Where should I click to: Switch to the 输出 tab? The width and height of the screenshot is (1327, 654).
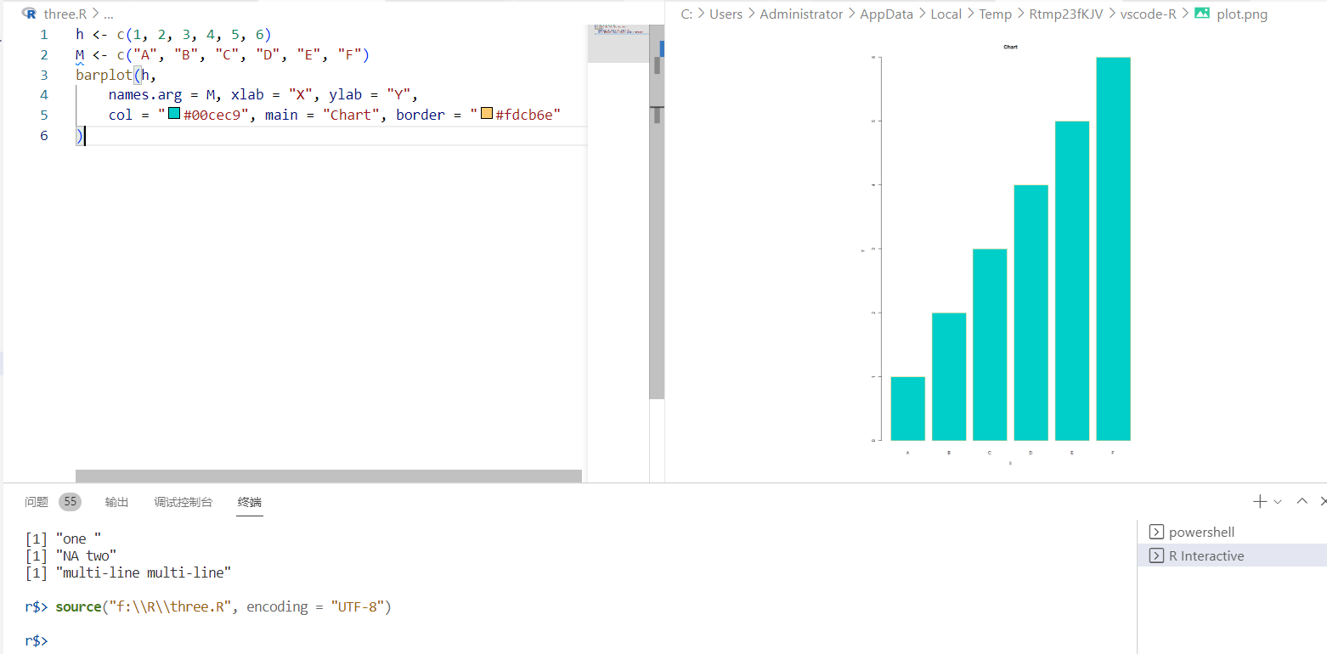(117, 502)
